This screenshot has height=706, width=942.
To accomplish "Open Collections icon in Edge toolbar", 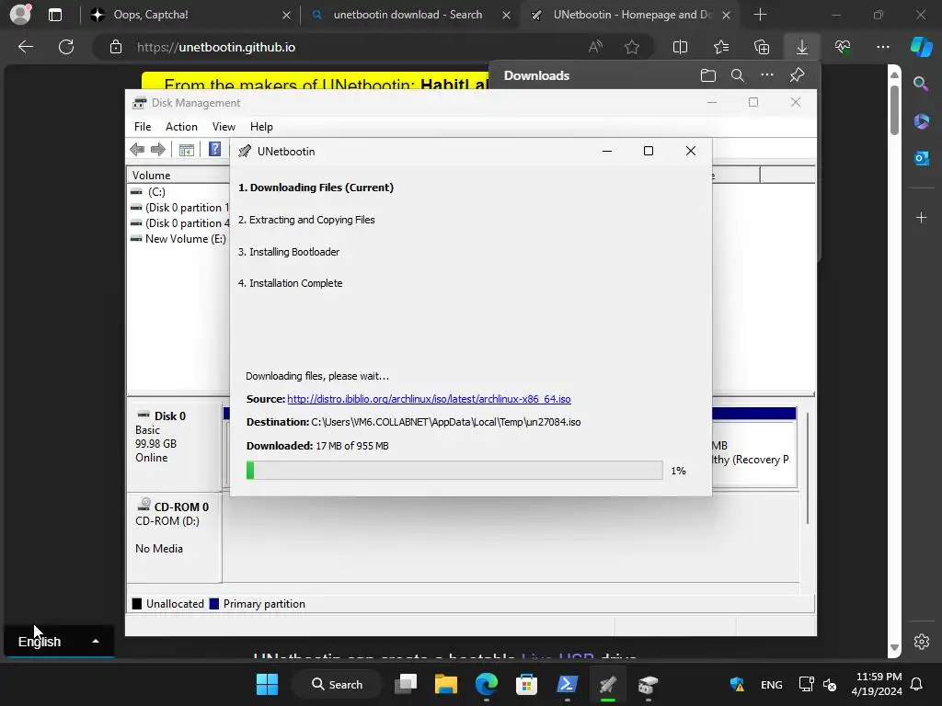I will pyautogui.click(x=761, y=47).
